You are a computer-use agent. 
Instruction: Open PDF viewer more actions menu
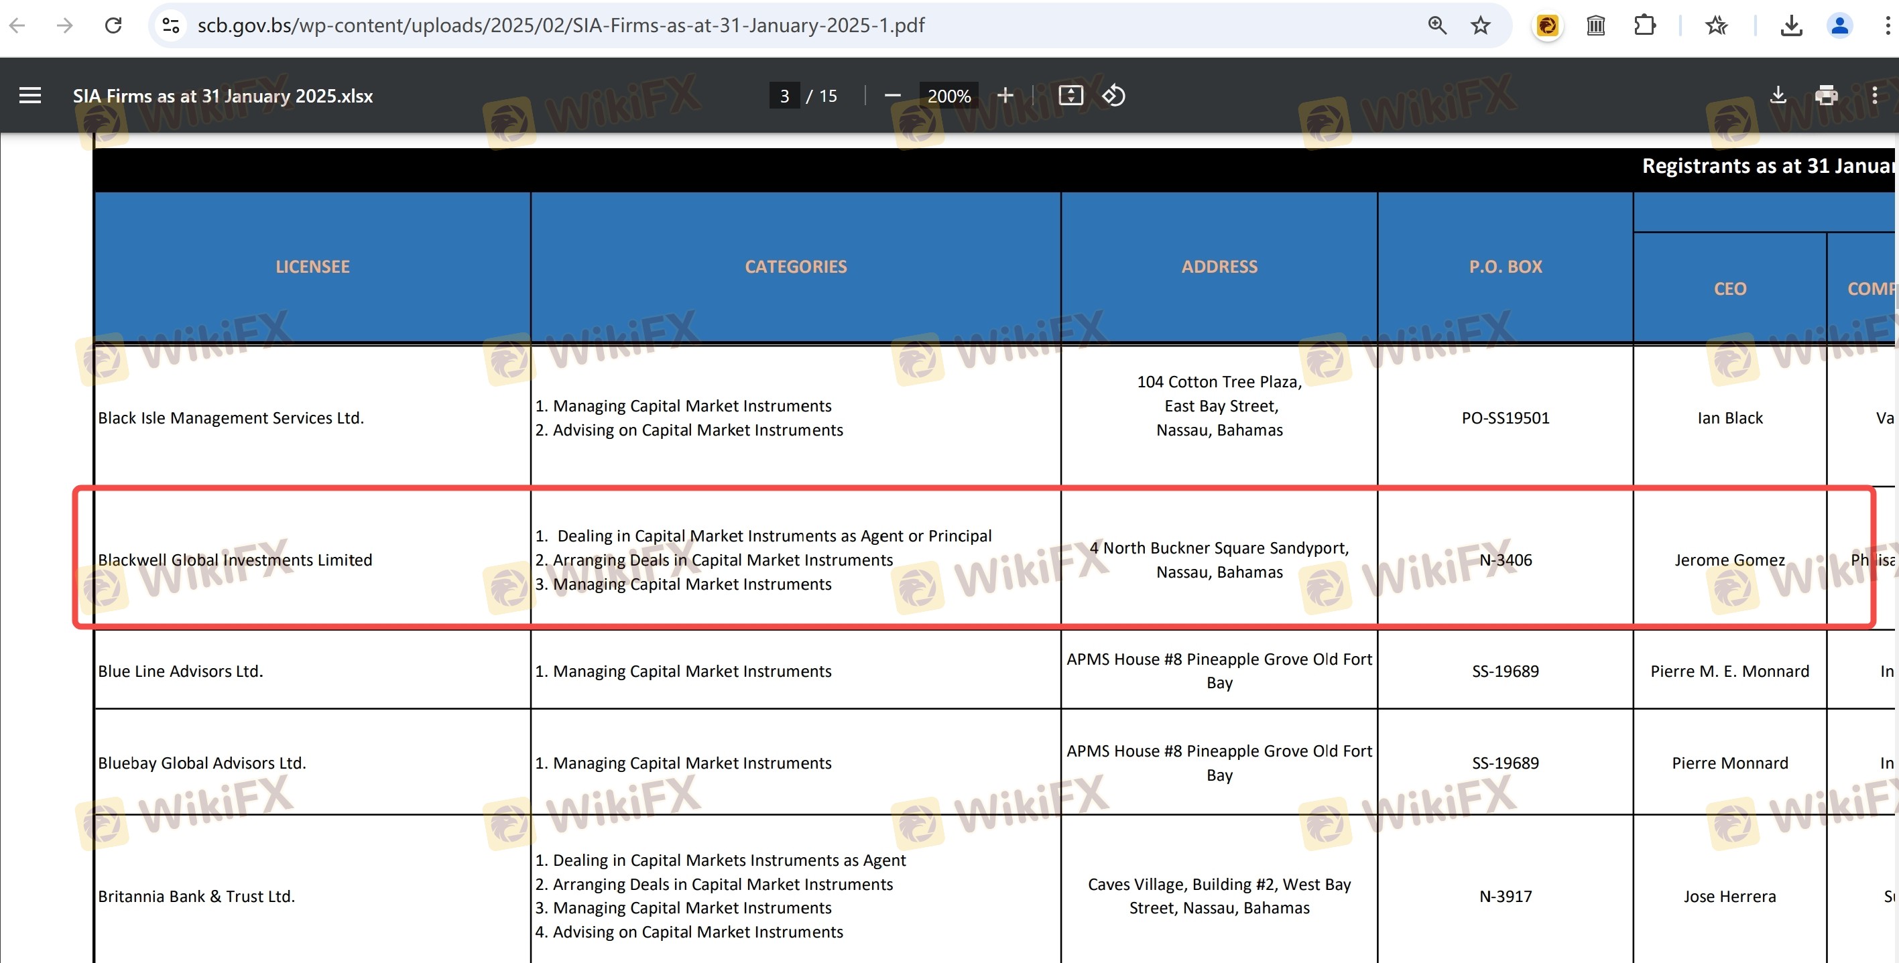[1874, 95]
